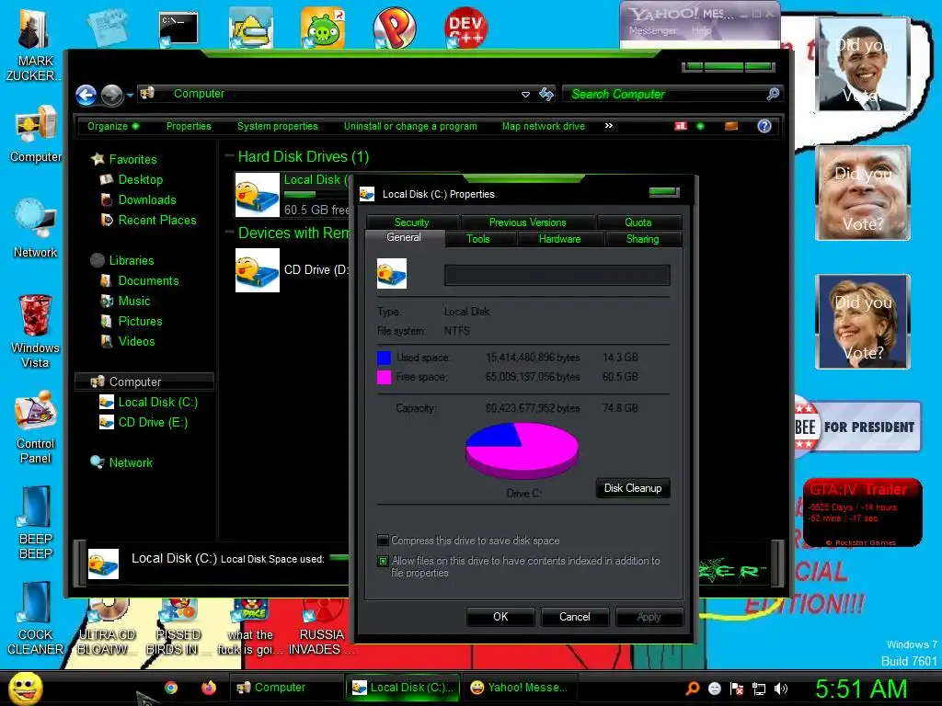Click Cancel in Properties dialog
The height and width of the screenshot is (706, 942).
575,617
